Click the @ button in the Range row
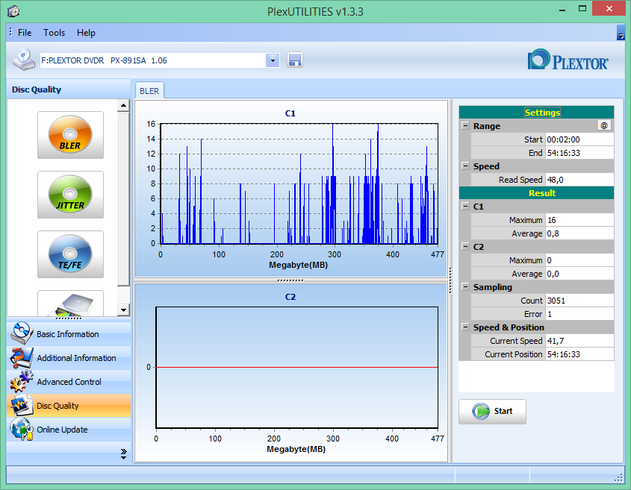 604,125
